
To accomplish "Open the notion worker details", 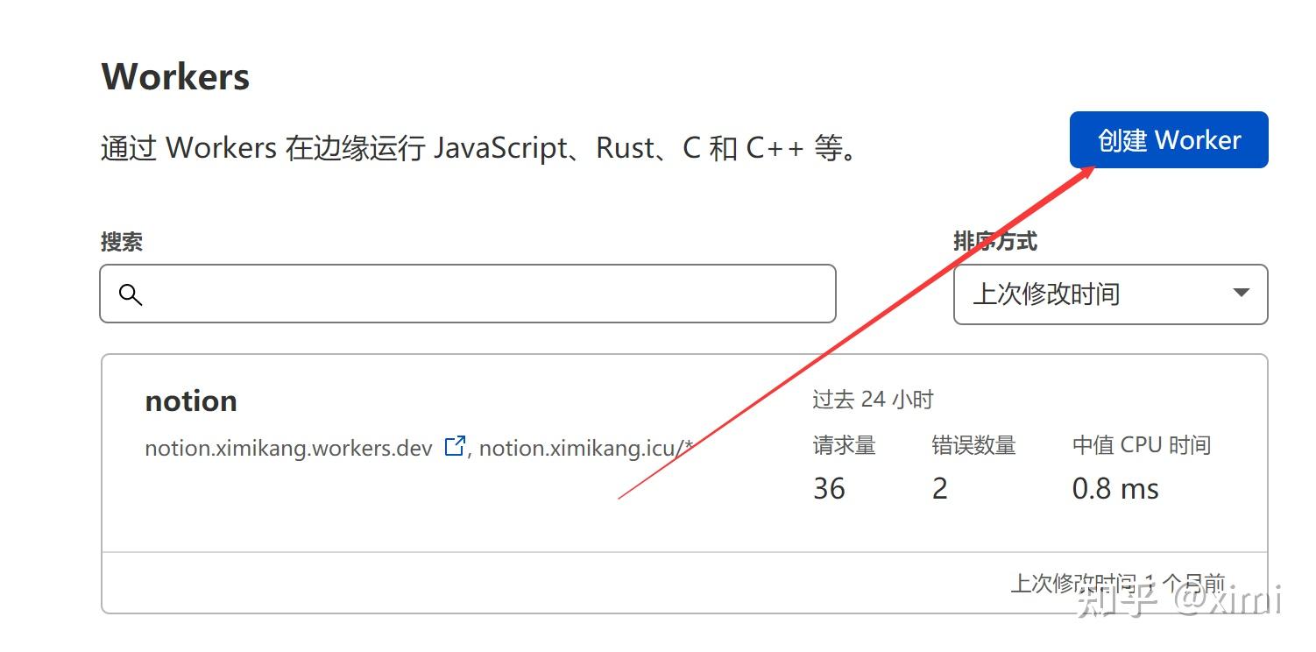I will tap(190, 400).
